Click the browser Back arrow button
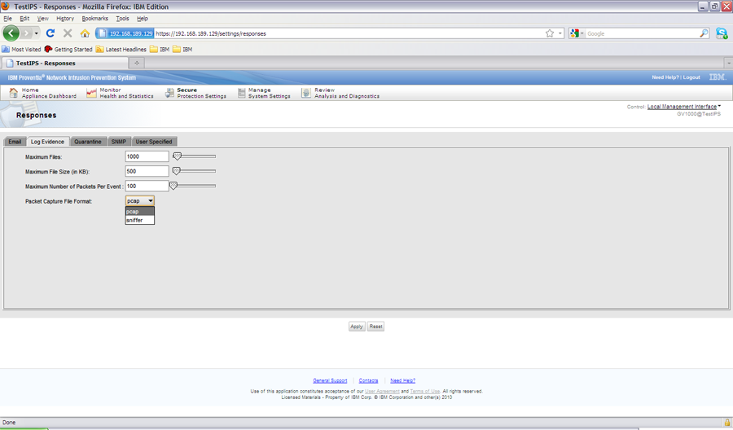 point(11,33)
